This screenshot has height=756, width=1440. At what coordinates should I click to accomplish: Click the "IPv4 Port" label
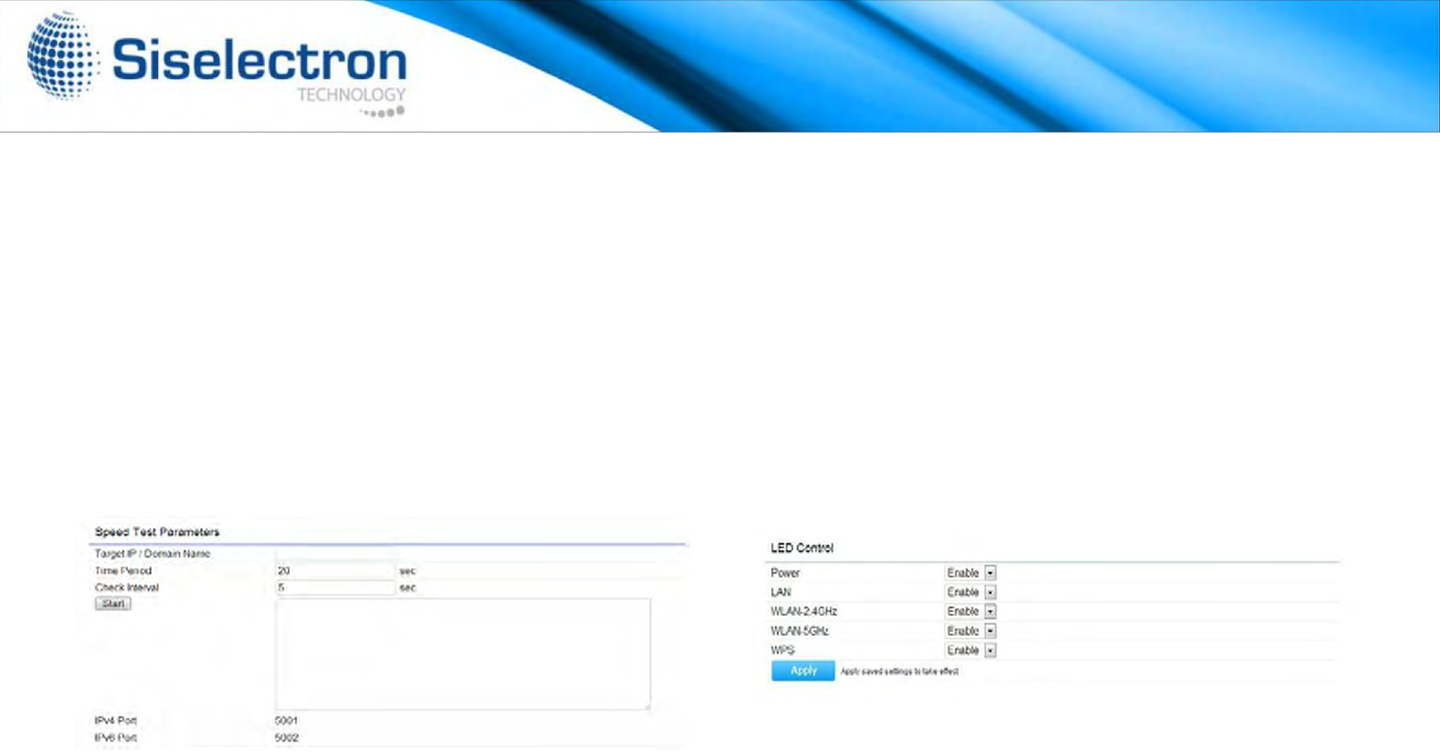pos(115,721)
